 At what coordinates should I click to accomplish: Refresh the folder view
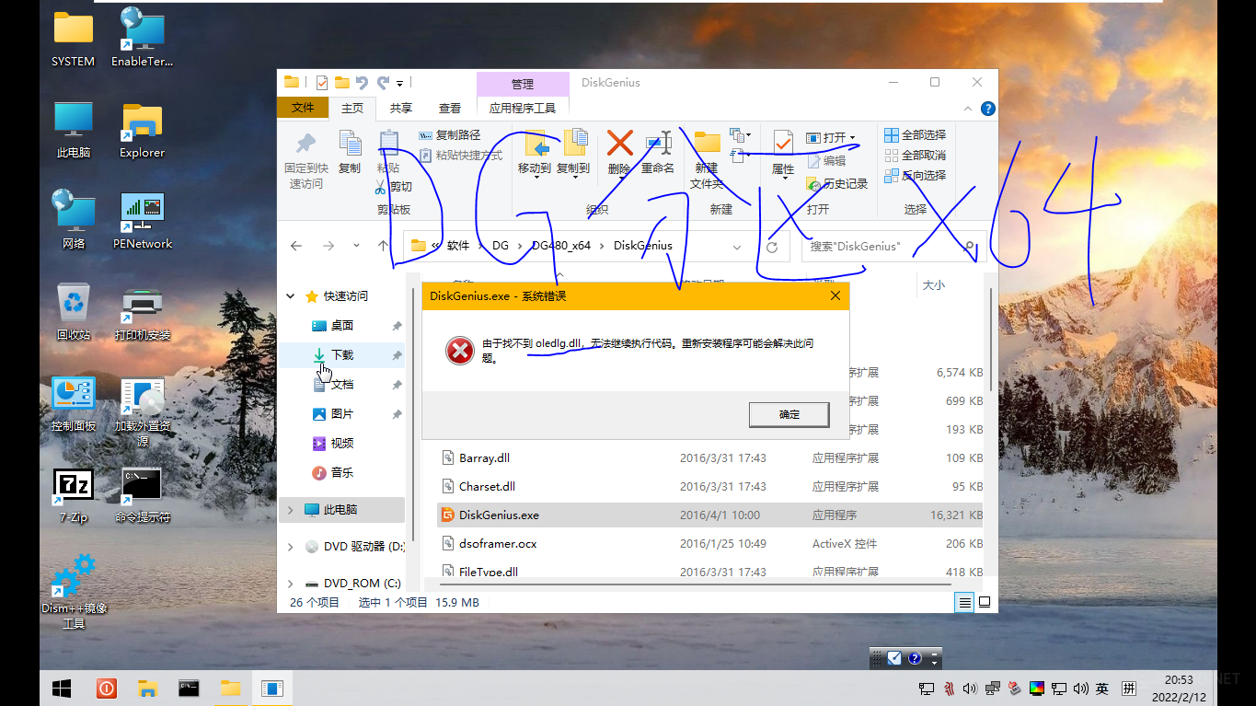point(772,247)
